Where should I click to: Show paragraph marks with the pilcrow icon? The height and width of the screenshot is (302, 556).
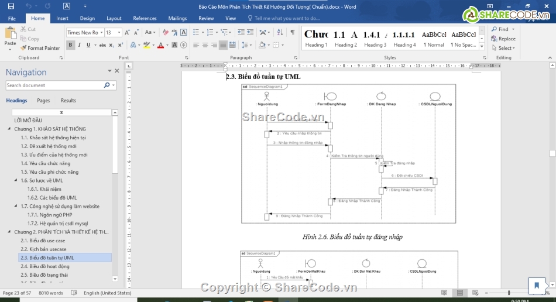(292, 33)
